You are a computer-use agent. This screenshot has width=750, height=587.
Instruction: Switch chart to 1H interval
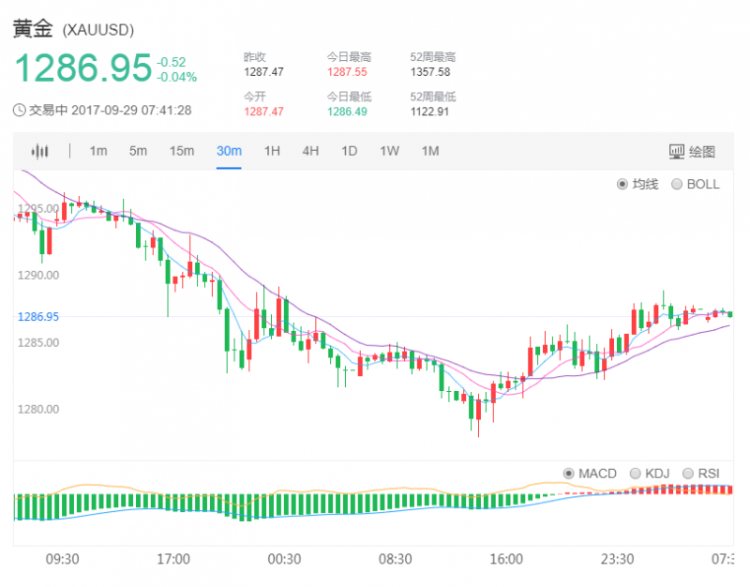[x=272, y=151]
